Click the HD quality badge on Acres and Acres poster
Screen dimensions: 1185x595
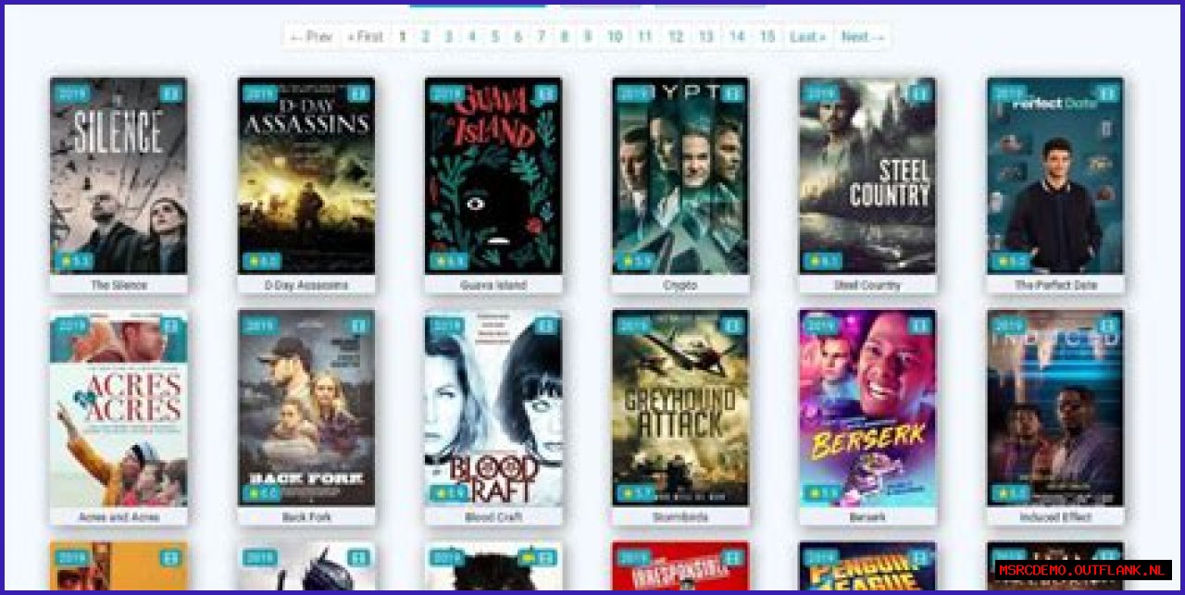pos(170,326)
